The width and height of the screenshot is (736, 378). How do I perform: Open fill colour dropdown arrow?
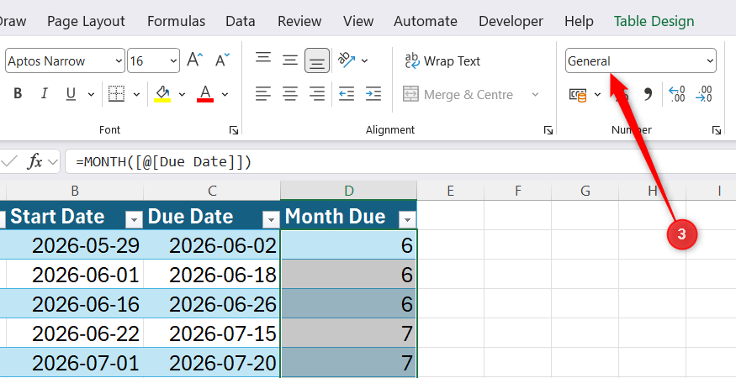[183, 94]
